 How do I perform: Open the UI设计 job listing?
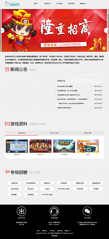(x=47, y=189)
